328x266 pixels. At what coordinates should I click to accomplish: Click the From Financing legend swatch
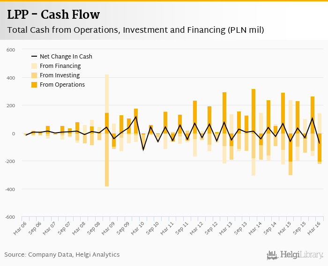coord(34,66)
